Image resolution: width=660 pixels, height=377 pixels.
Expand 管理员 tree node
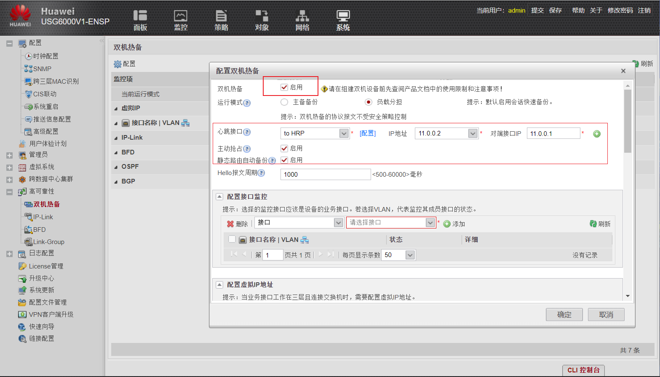point(9,155)
